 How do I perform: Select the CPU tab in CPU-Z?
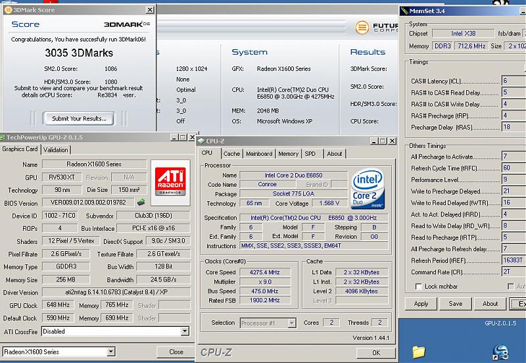[x=207, y=153]
